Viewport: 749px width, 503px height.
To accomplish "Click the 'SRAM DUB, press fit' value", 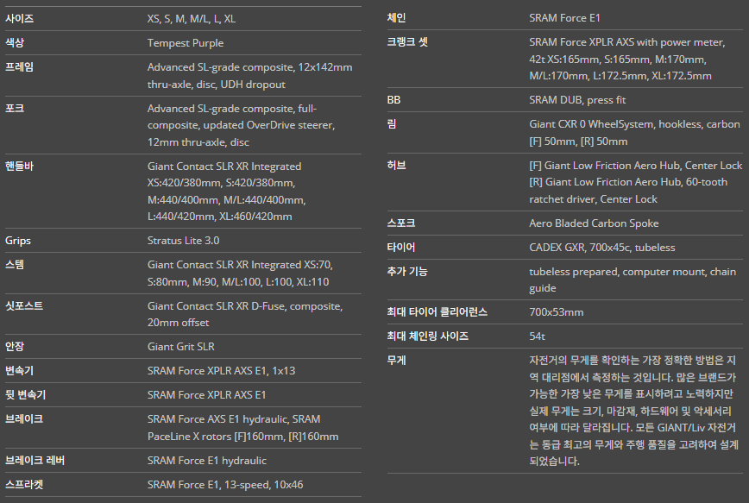I will pyautogui.click(x=577, y=100).
